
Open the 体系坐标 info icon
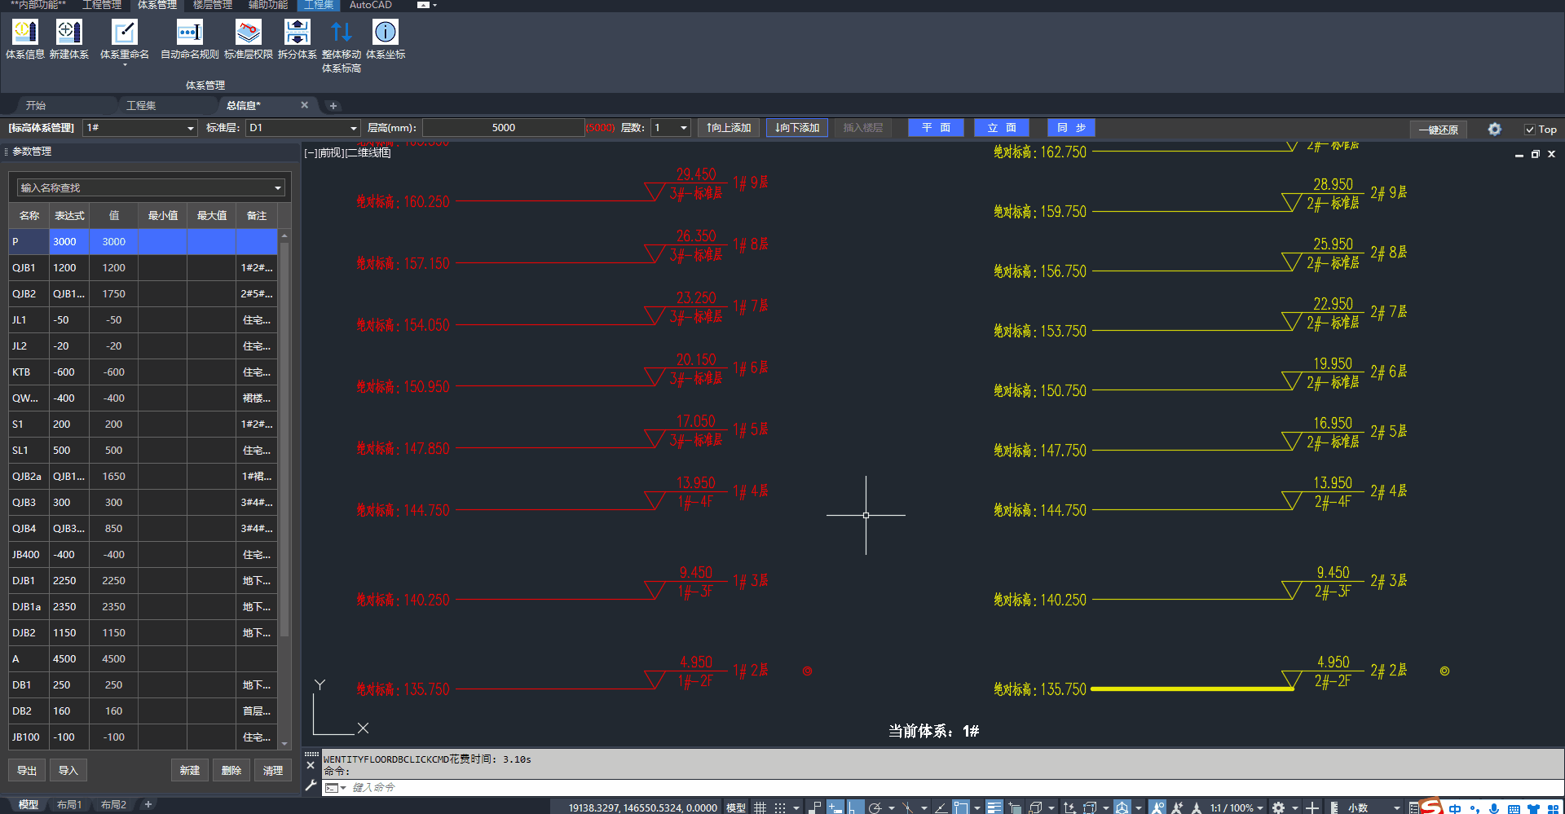[385, 39]
